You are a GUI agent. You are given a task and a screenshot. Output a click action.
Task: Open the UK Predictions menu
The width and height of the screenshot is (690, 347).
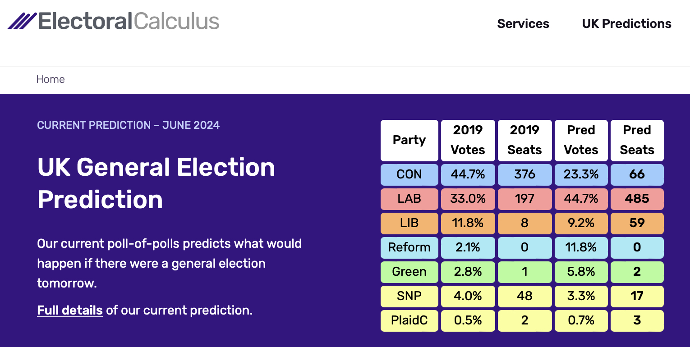[x=627, y=23]
